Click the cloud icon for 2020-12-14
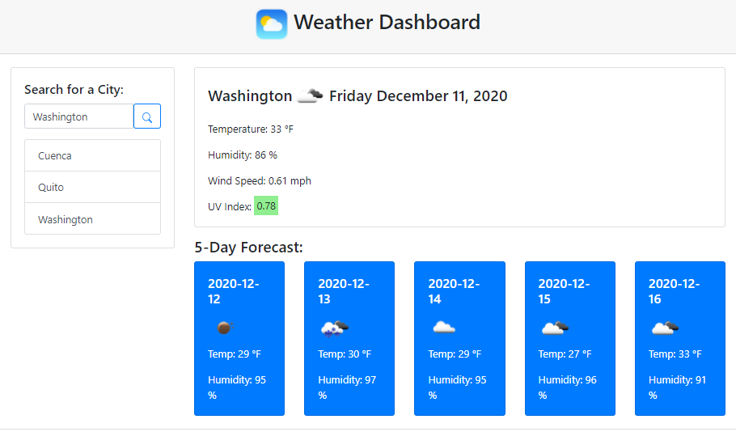The height and width of the screenshot is (432, 736). (444, 328)
